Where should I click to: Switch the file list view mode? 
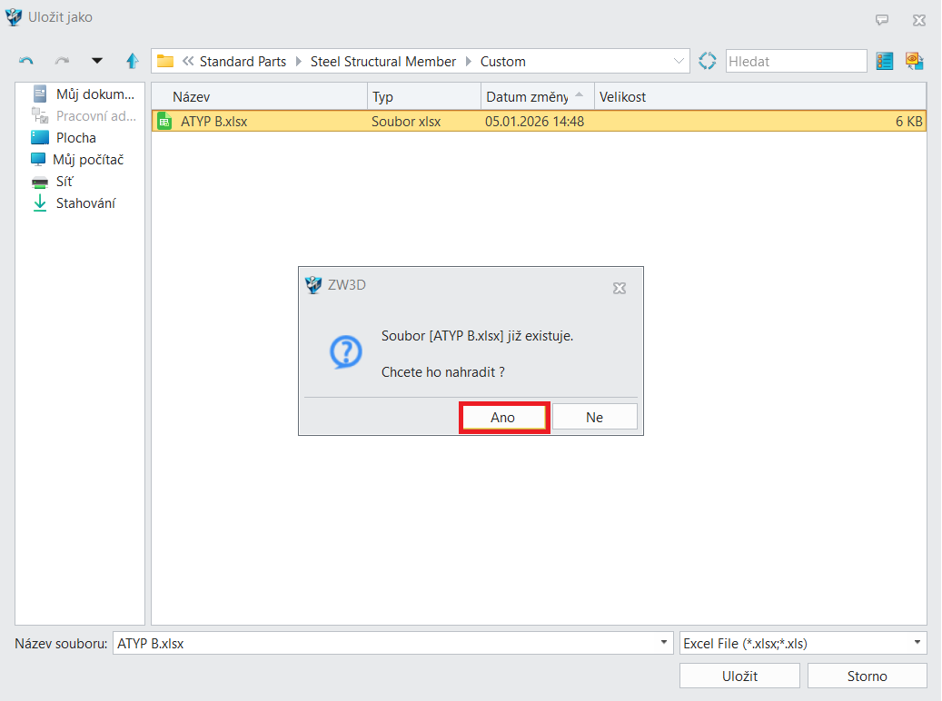pyautogui.click(x=885, y=61)
